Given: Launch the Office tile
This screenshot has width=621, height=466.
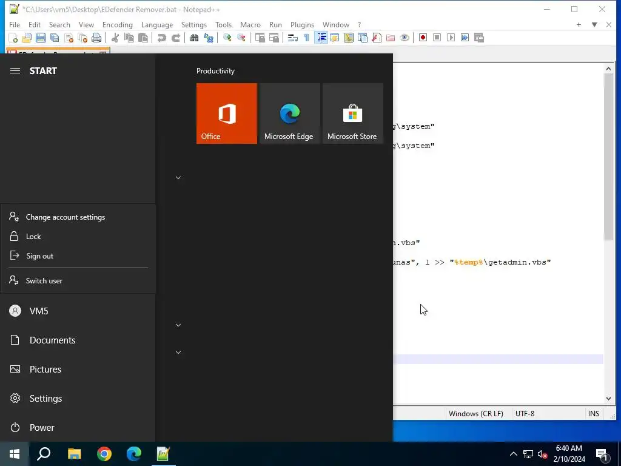Looking at the screenshot, I should pyautogui.click(x=227, y=113).
